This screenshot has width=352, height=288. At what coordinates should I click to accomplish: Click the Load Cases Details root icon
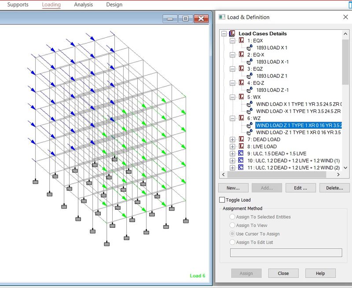pos(232,33)
